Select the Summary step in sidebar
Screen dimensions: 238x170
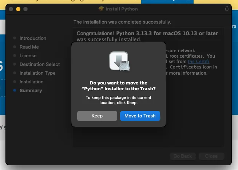[x=31, y=91]
